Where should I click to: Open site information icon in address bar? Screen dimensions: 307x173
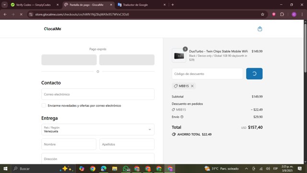point(31,14)
